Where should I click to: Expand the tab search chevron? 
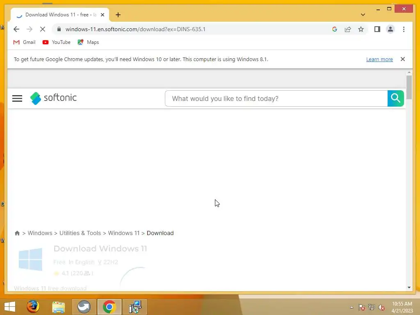[x=363, y=15]
